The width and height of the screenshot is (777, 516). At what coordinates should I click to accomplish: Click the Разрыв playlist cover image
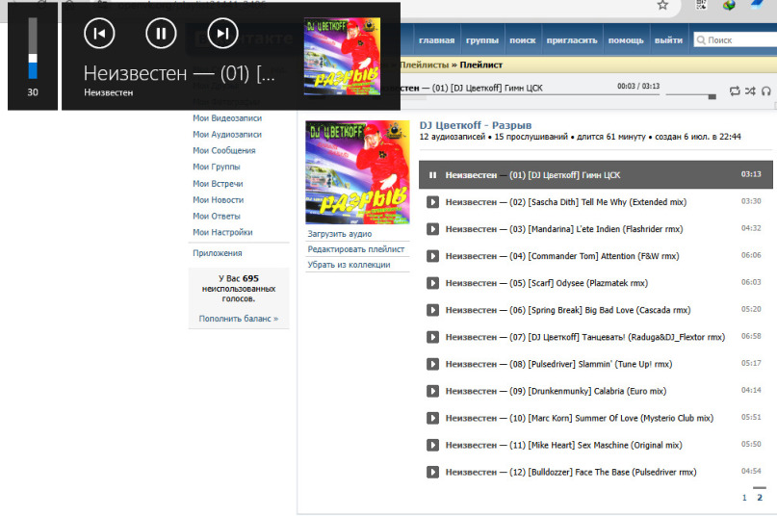coord(358,172)
